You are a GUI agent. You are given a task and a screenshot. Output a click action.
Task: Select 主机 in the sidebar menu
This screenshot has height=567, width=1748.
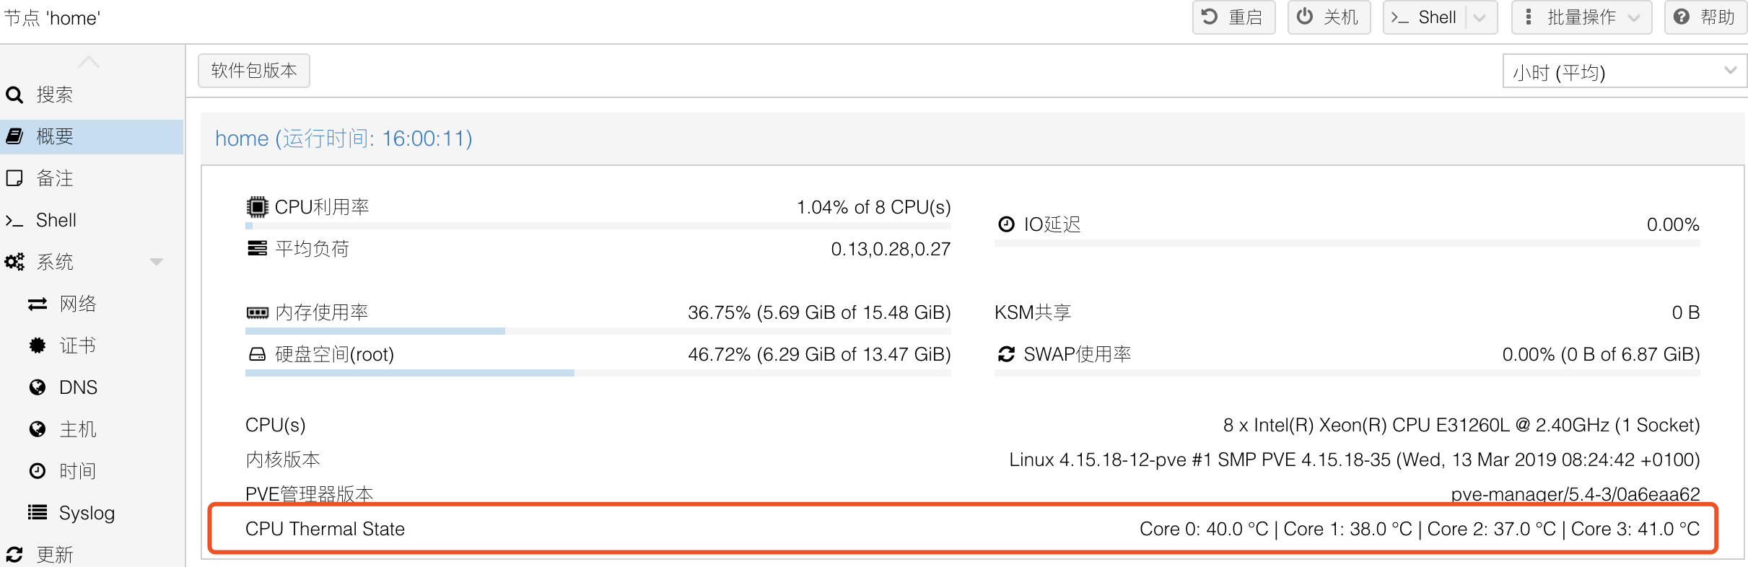[x=78, y=429]
